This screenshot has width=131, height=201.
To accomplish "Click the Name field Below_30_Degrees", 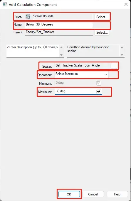I will point(59,25).
